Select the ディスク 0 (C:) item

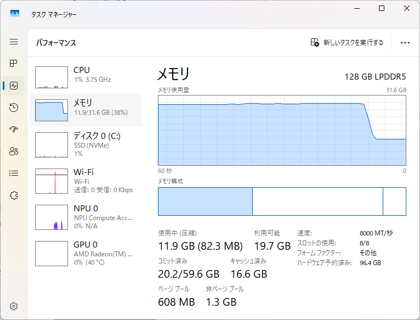point(86,145)
